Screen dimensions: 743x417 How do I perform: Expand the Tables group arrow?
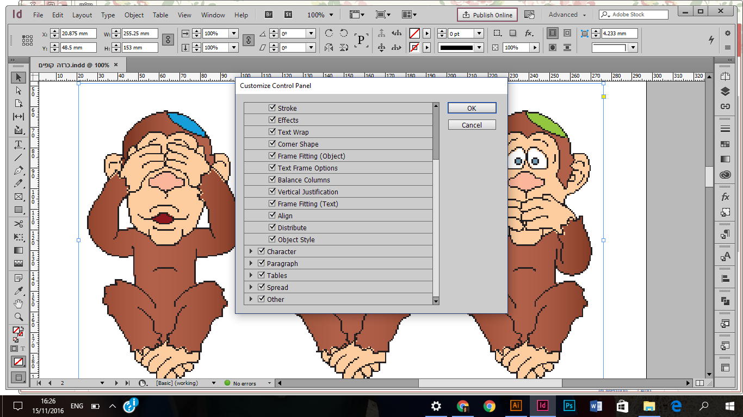tap(251, 275)
